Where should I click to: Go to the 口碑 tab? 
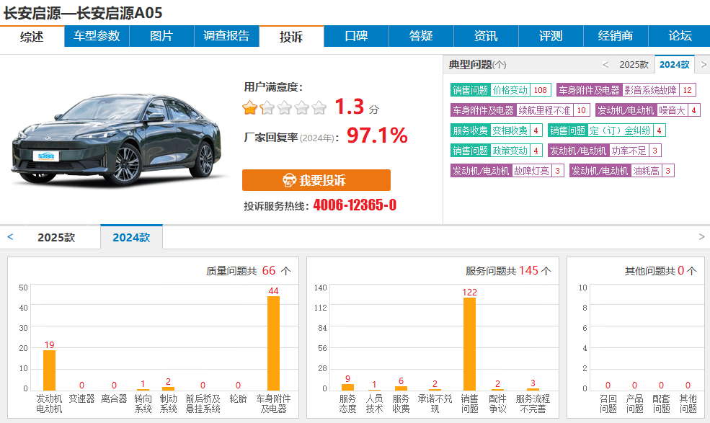[356, 36]
